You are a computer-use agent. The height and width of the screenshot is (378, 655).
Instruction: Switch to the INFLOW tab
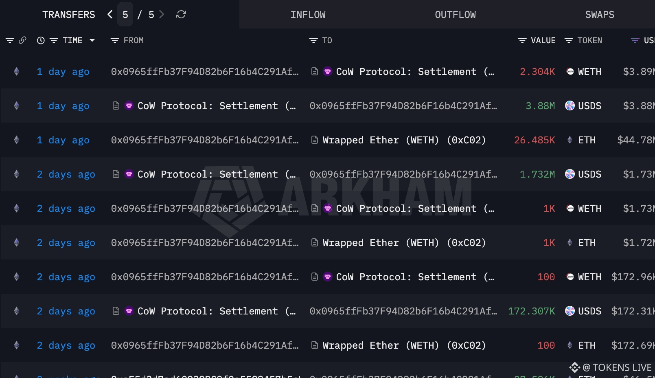tap(308, 15)
